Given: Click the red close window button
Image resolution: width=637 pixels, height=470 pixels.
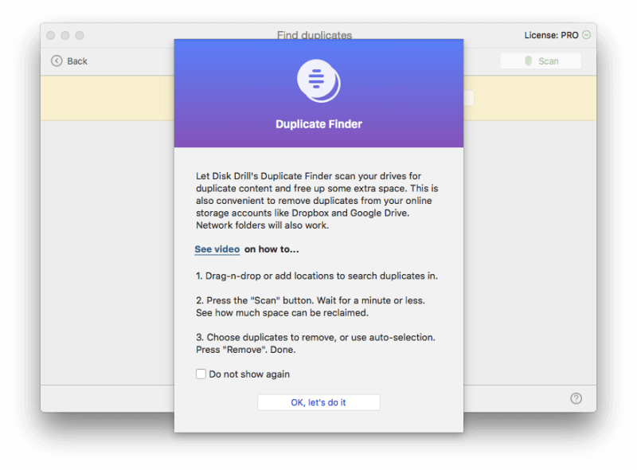Looking at the screenshot, I should [51, 35].
